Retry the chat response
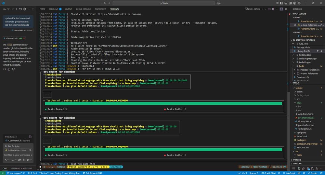This screenshot has width=325, height=175. [x=5, y=69]
